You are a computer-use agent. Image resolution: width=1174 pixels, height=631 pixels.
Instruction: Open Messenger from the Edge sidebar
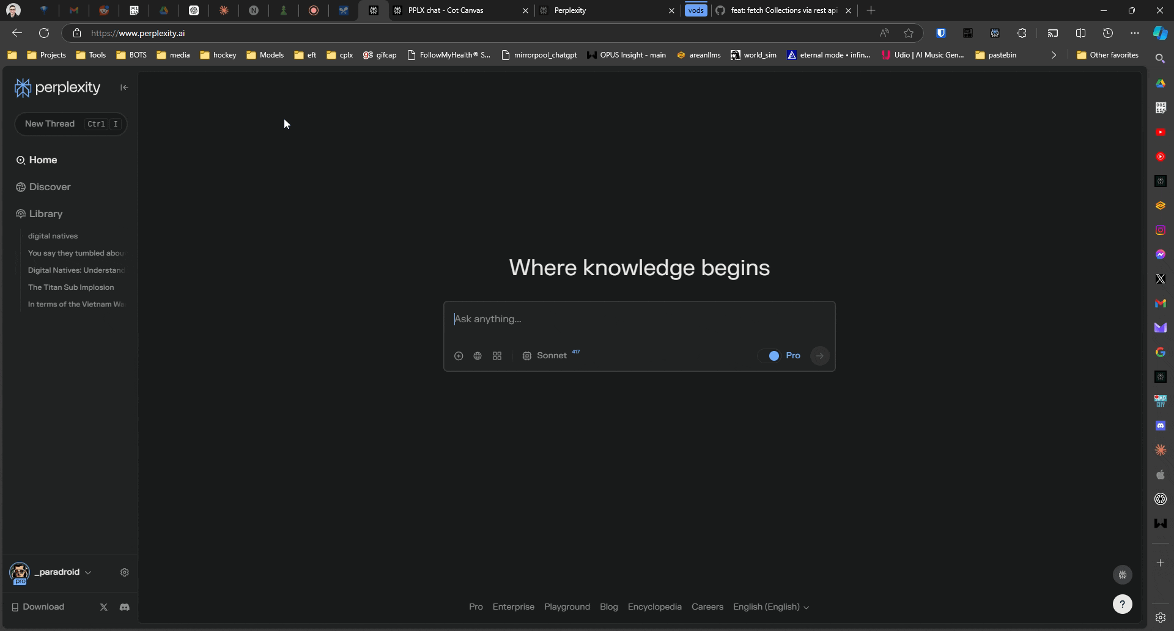[x=1161, y=254]
